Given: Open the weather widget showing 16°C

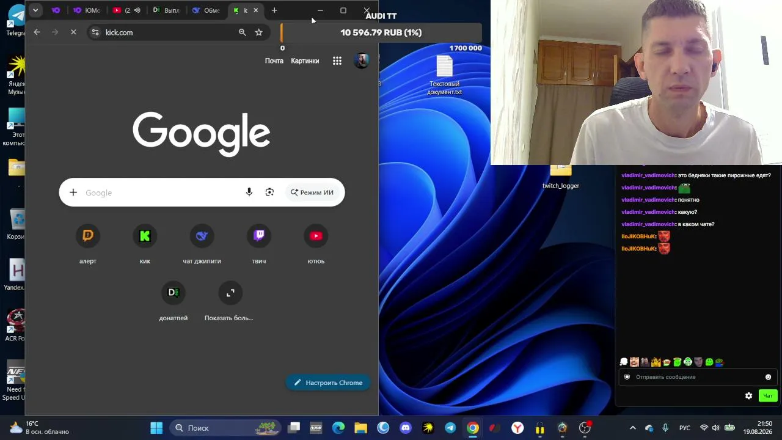Looking at the screenshot, I should 39,428.
